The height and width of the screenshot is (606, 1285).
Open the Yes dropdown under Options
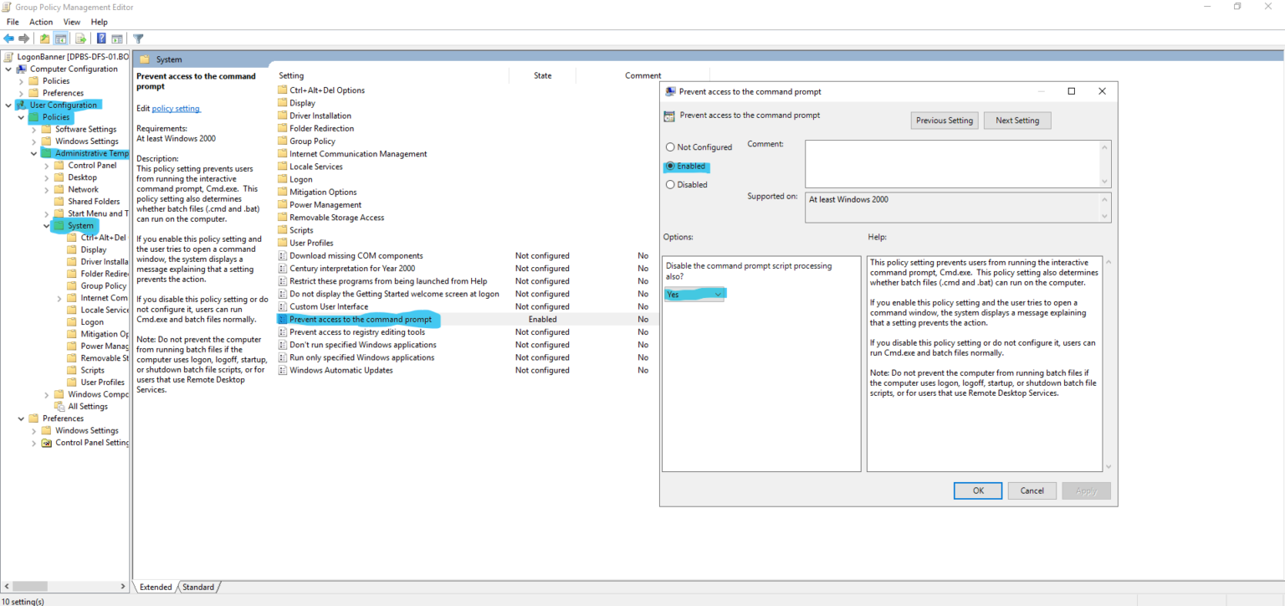[718, 294]
